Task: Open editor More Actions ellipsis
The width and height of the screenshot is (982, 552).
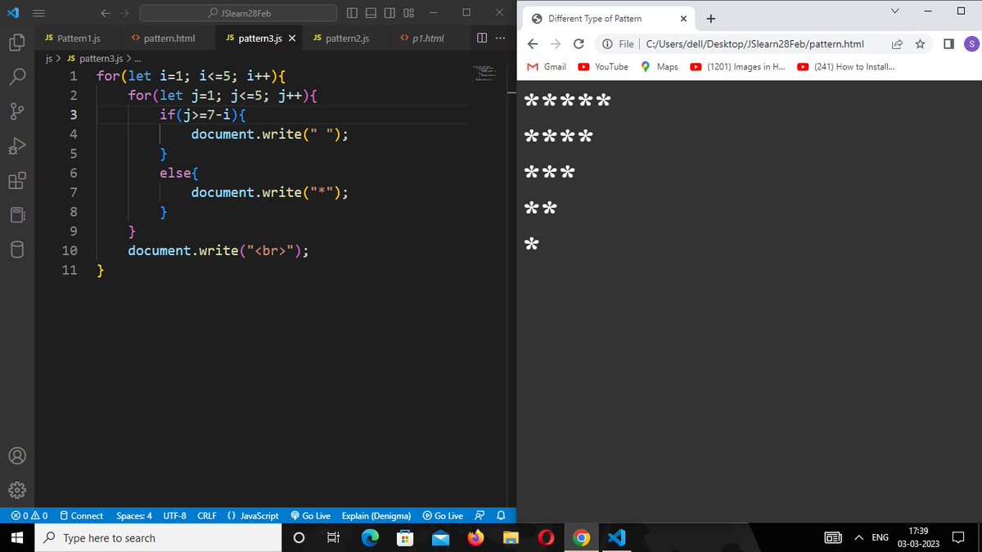Action: (500, 38)
